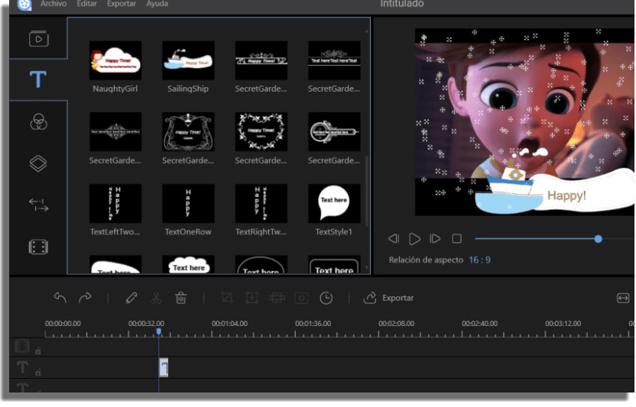Toggle lock on video track

38,350
